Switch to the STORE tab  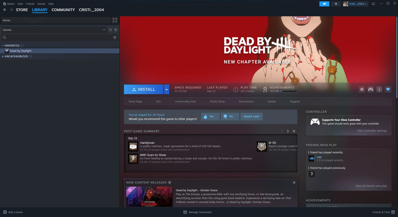[22, 10]
